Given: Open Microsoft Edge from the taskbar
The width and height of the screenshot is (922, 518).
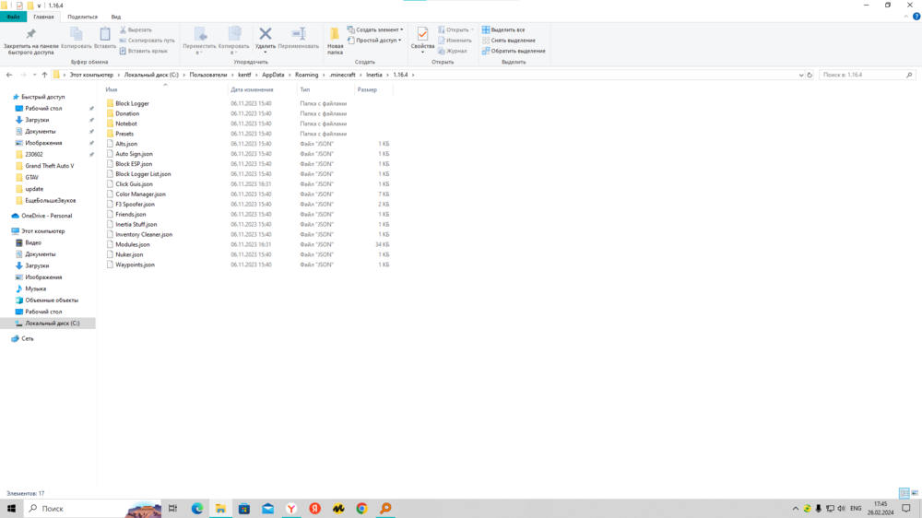Looking at the screenshot, I should pyautogui.click(x=197, y=508).
